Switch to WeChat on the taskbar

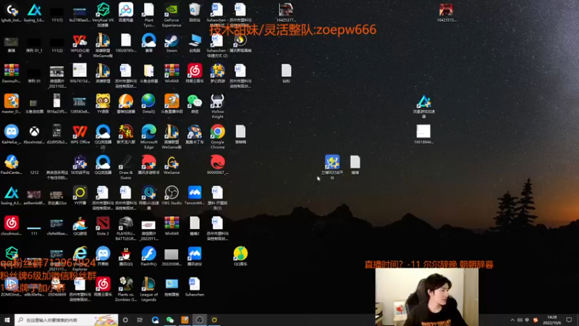pyautogui.click(x=170, y=319)
